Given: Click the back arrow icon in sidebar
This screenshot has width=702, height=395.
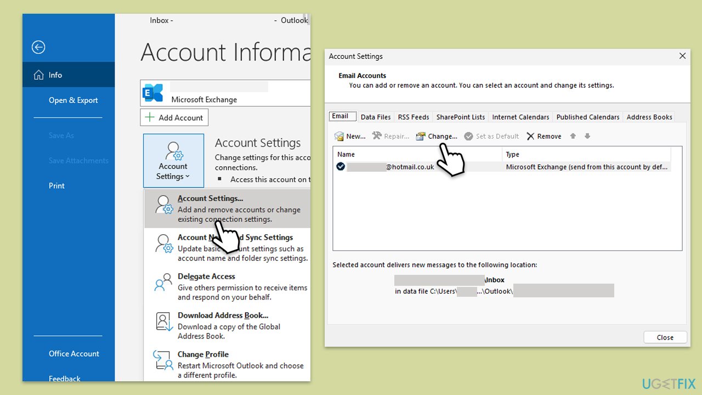Looking at the screenshot, I should coord(38,47).
